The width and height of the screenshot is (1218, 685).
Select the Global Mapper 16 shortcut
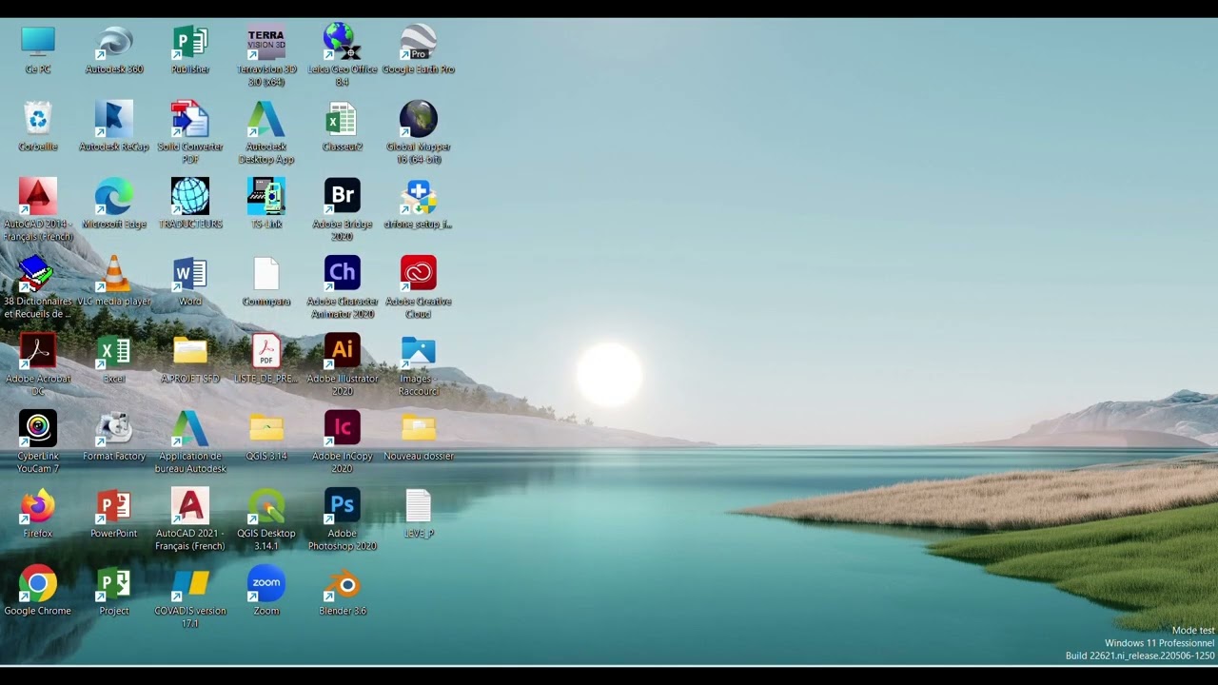[419, 119]
